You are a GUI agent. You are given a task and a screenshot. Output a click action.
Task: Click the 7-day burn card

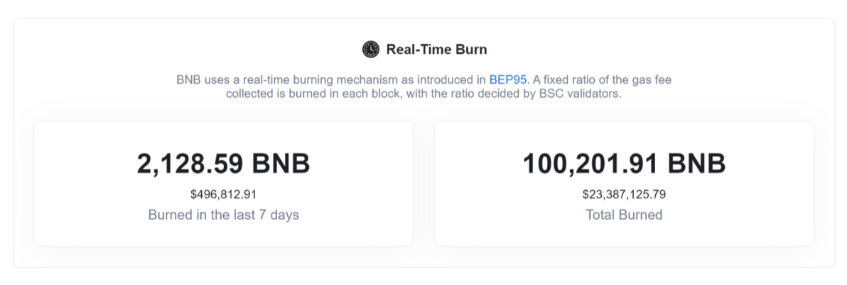click(x=224, y=184)
